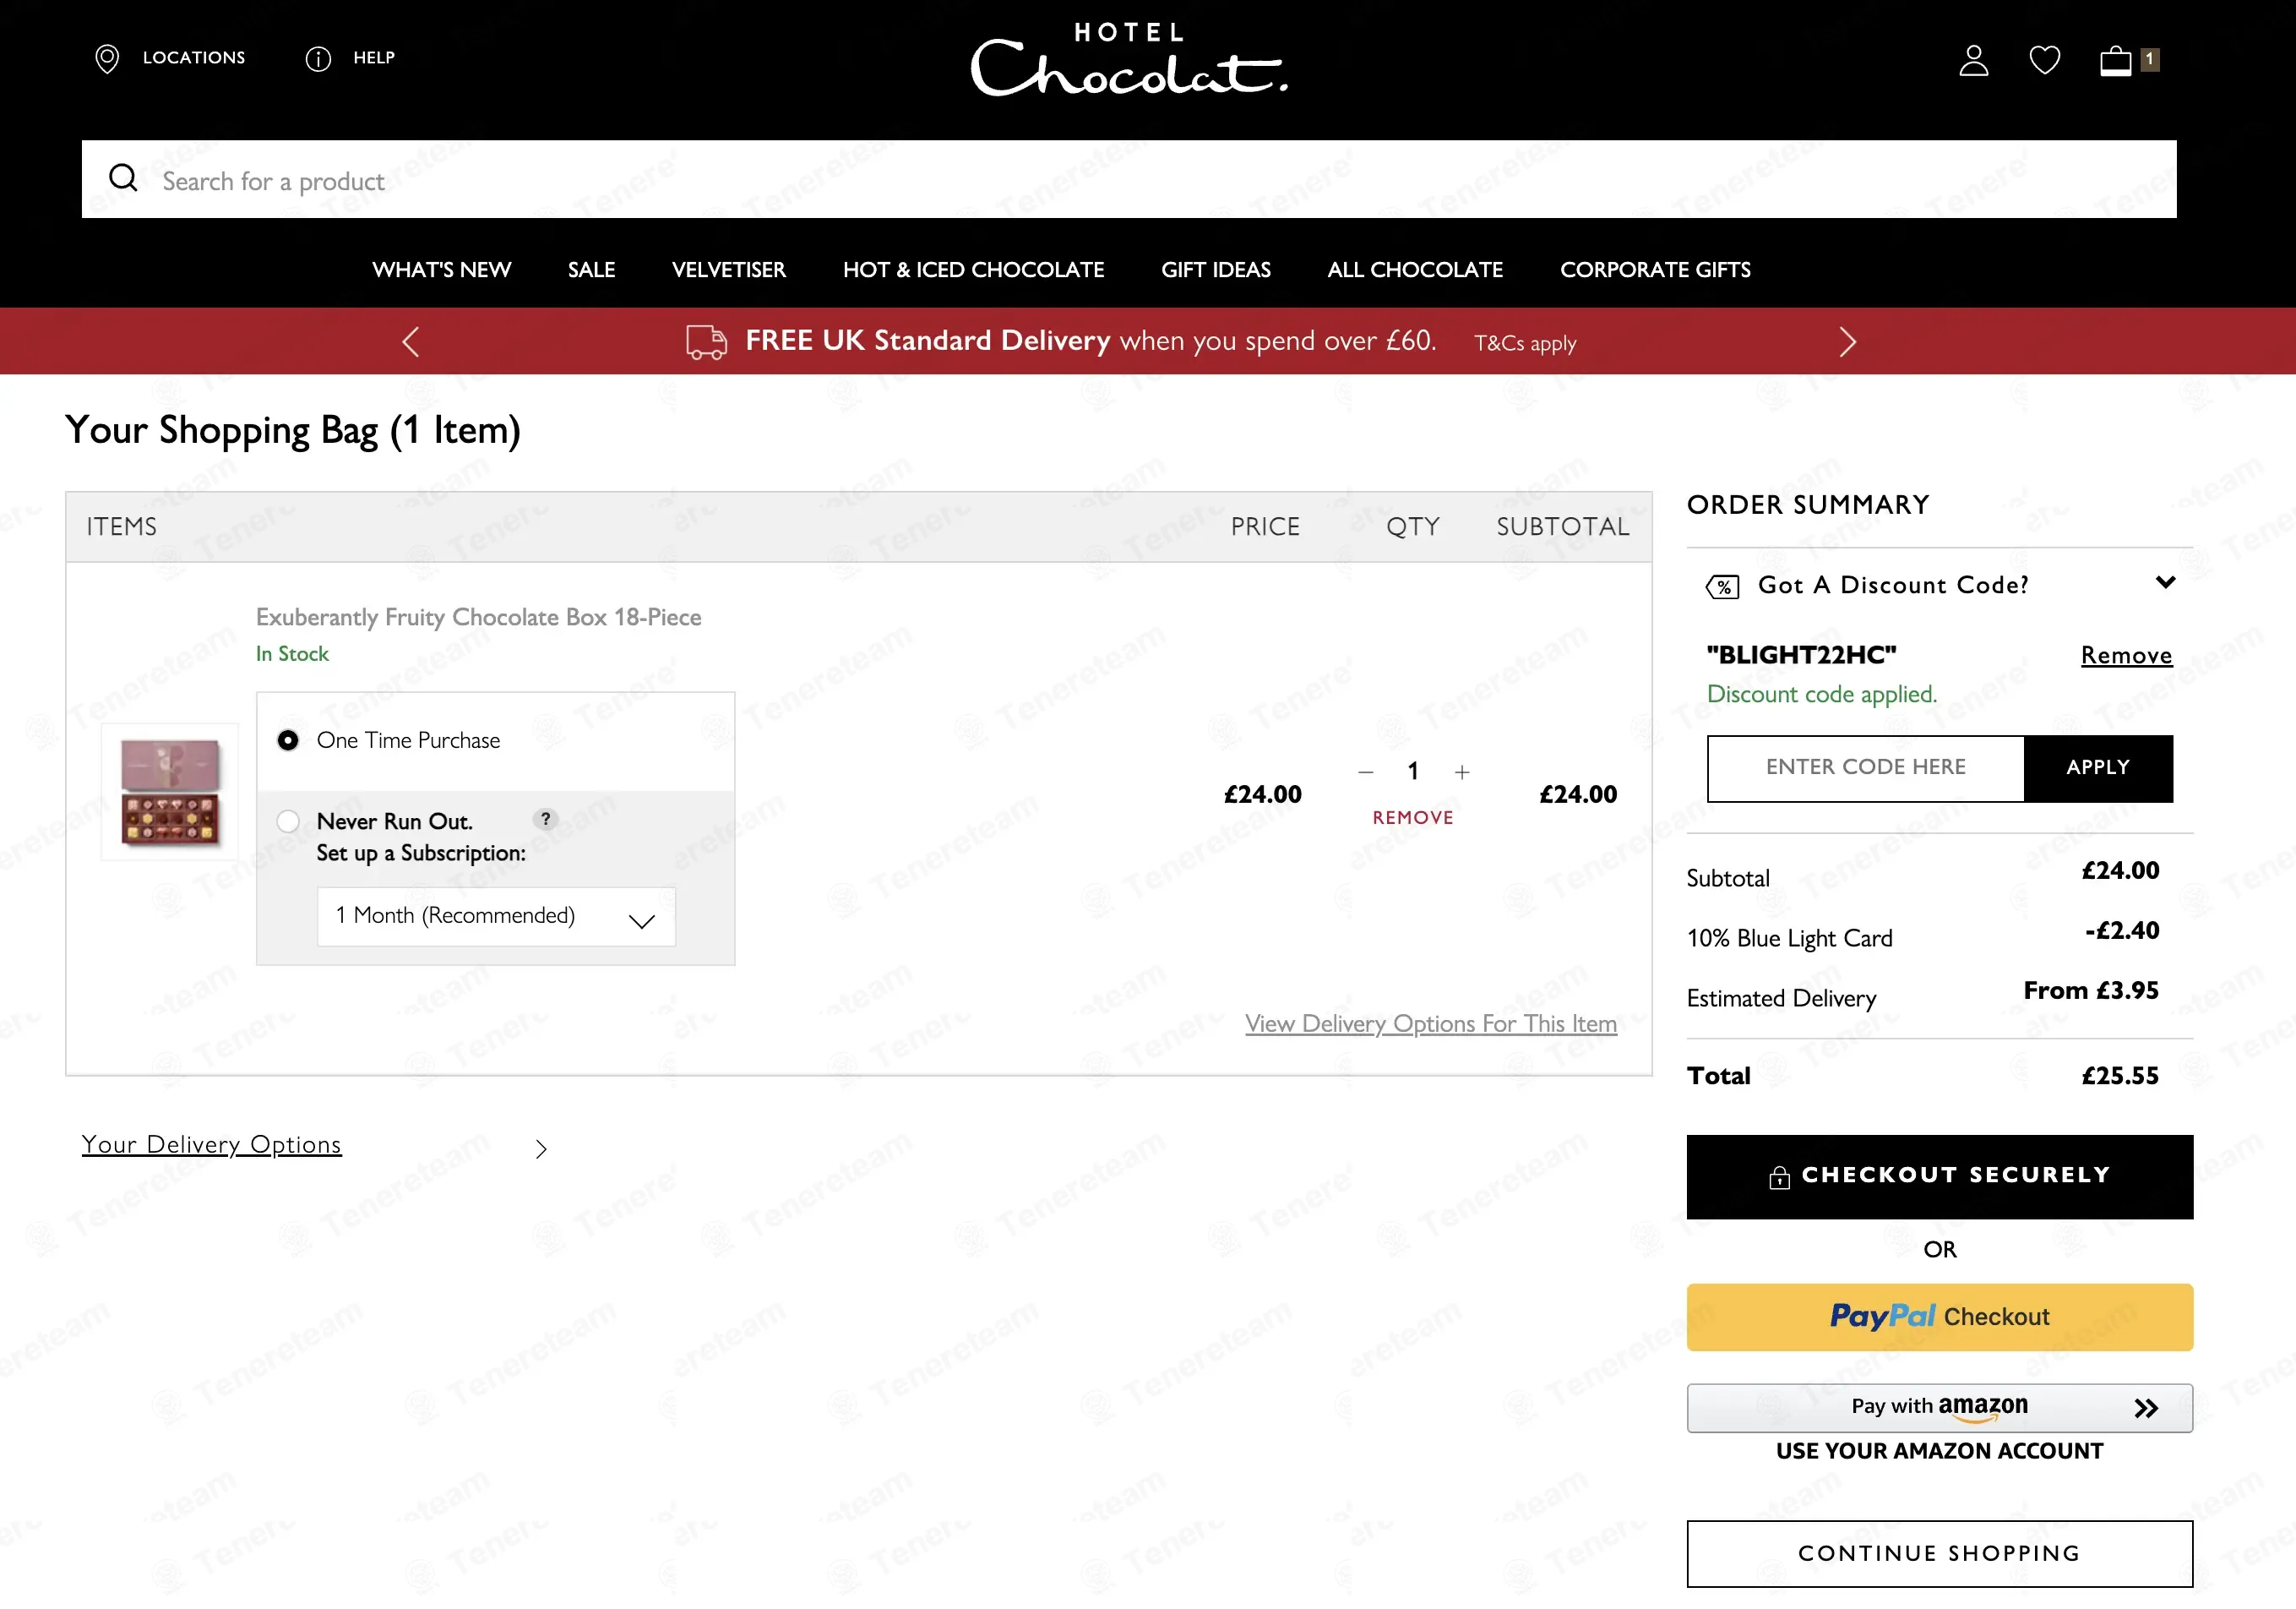Click the bag item count badge
The width and height of the screenshot is (2296, 1609).
[x=2149, y=59]
